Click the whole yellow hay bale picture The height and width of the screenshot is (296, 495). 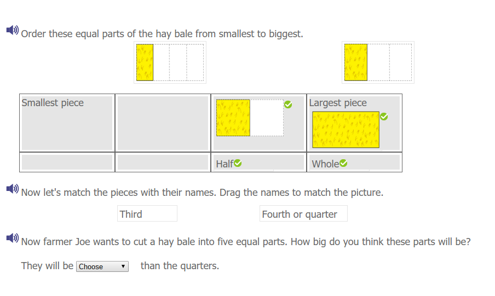click(x=346, y=130)
